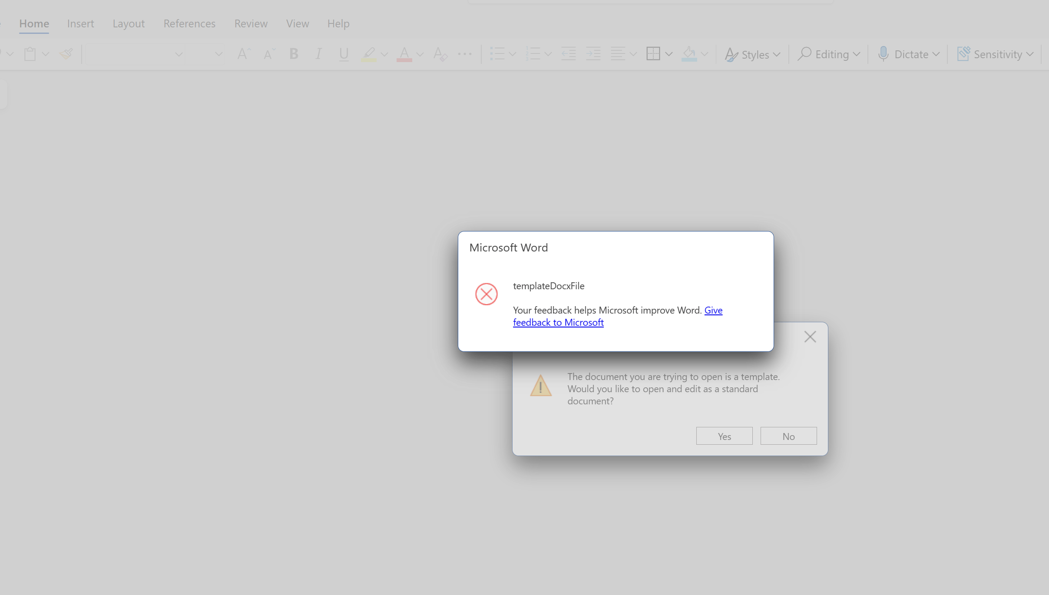Open the Home ribbon tab
The image size is (1049, 595).
point(34,23)
